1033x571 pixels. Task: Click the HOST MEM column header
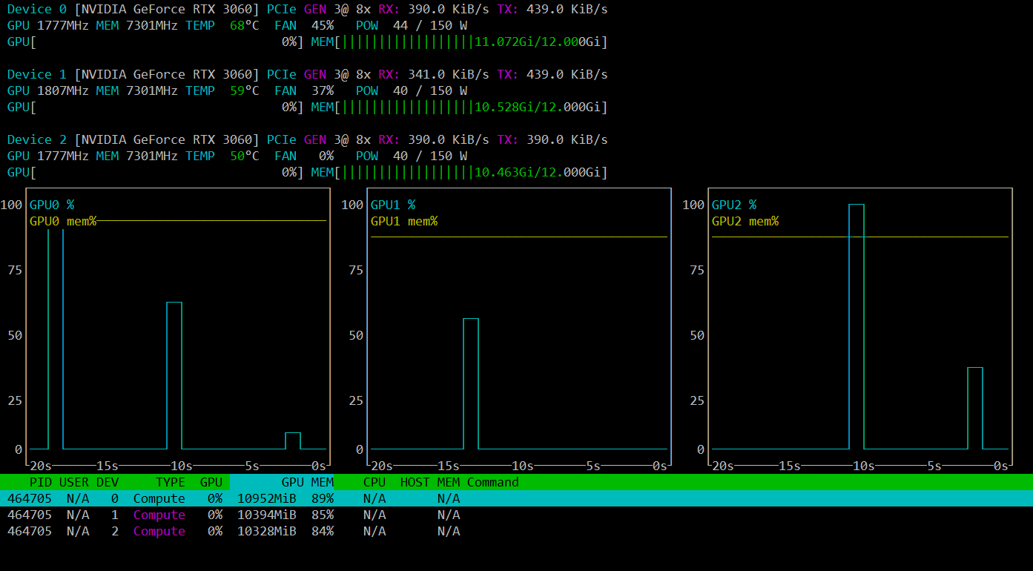(x=430, y=482)
